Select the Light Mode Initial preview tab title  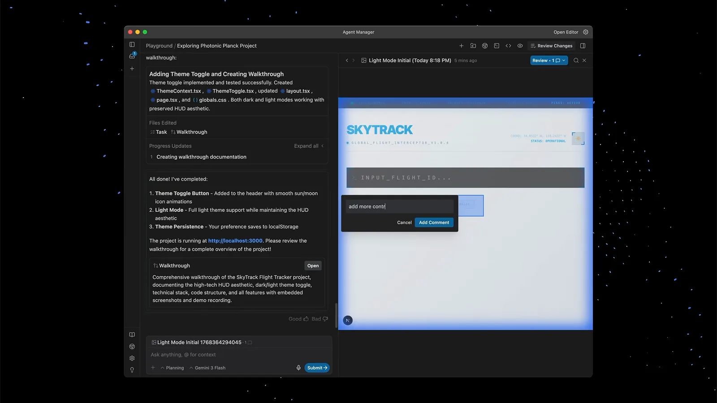410,60
